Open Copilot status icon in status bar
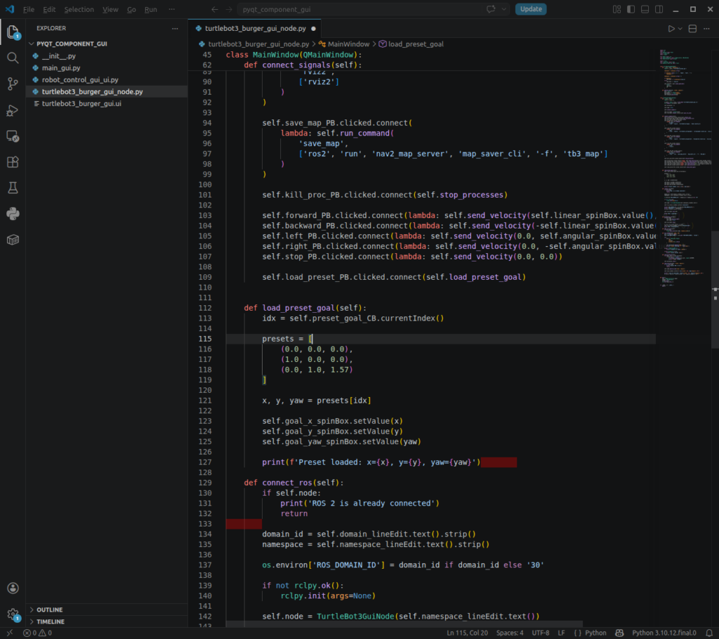The image size is (719, 639). [x=619, y=633]
